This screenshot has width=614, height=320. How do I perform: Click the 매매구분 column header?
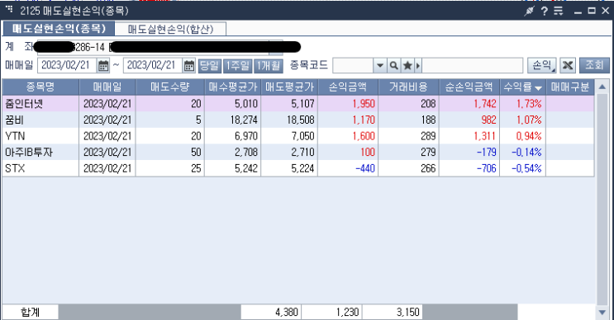[x=569, y=87]
